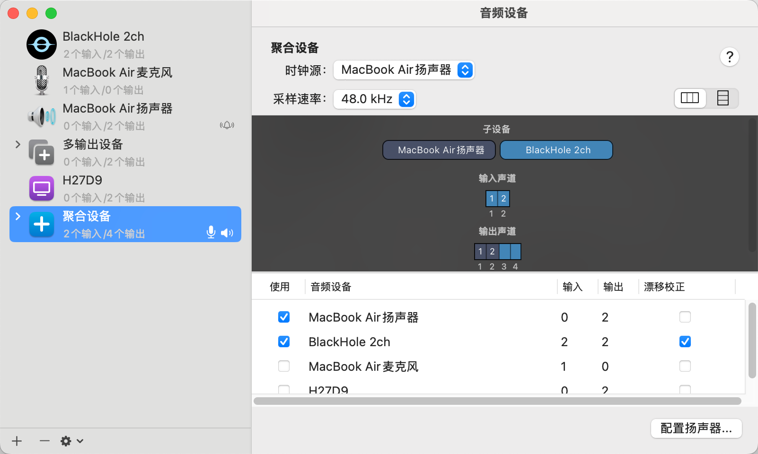
Task: Click the MacBook Air speaker icon
Action: point(42,116)
